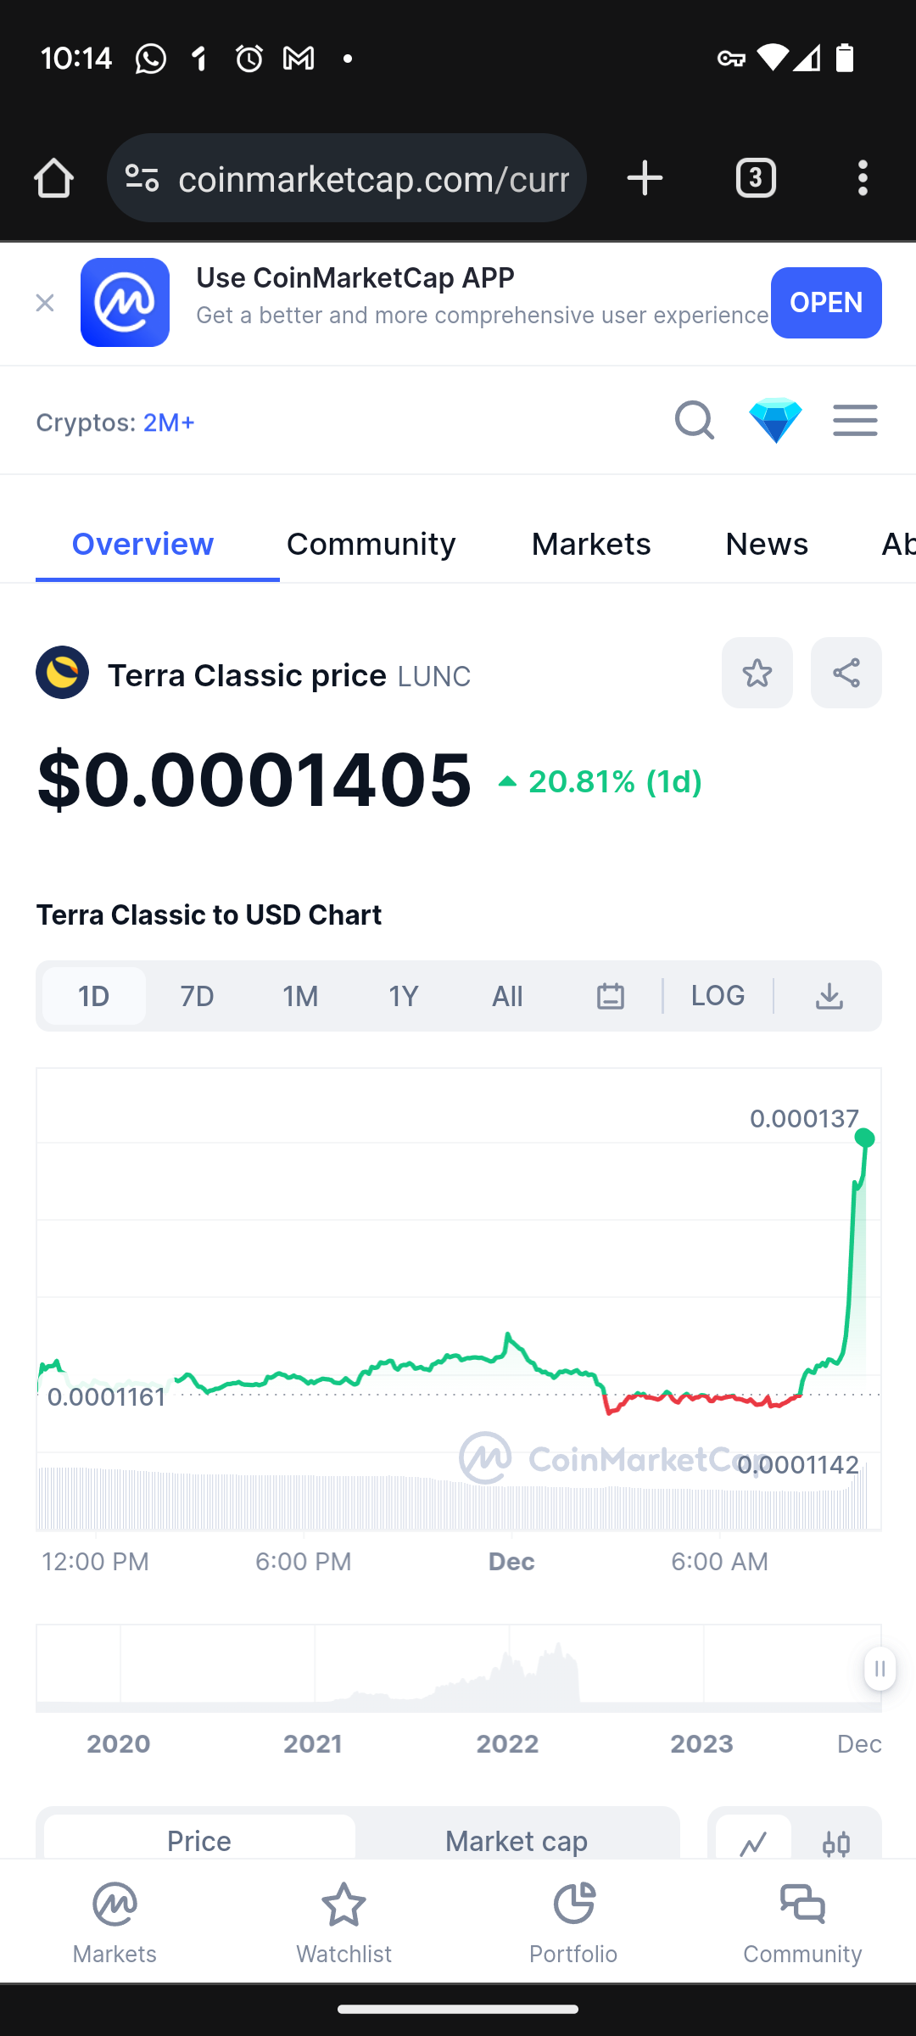The width and height of the screenshot is (916, 2036).
Task: Toggle LOG scale on chart
Action: tap(718, 996)
